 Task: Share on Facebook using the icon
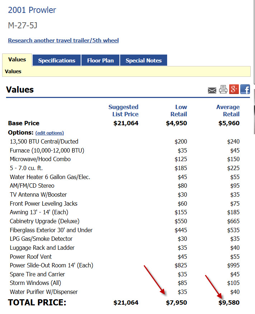245,89
